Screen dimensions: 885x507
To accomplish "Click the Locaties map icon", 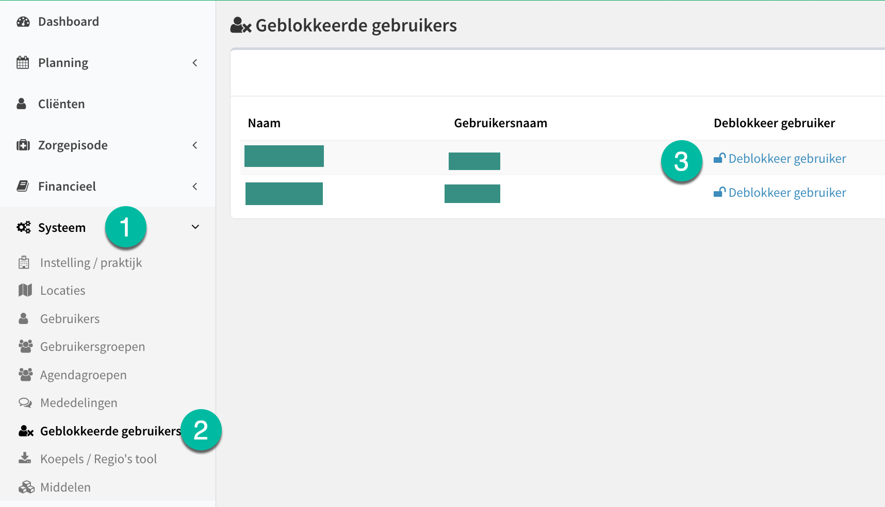I will tap(25, 290).
